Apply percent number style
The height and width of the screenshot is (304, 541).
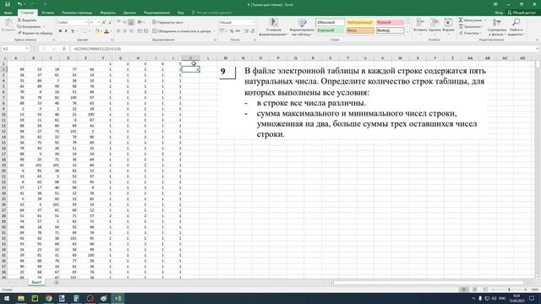(232, 31)
